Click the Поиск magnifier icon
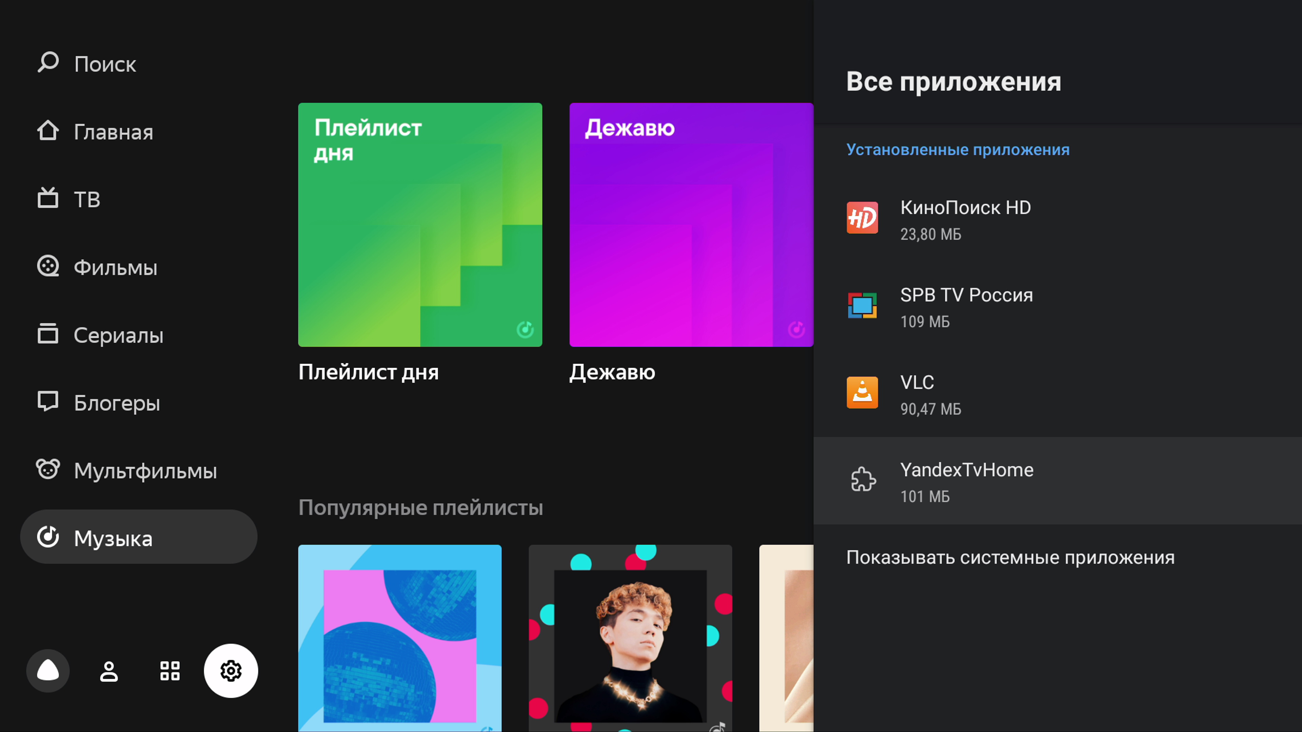1302x732 pixels. (x=48, y=63)
